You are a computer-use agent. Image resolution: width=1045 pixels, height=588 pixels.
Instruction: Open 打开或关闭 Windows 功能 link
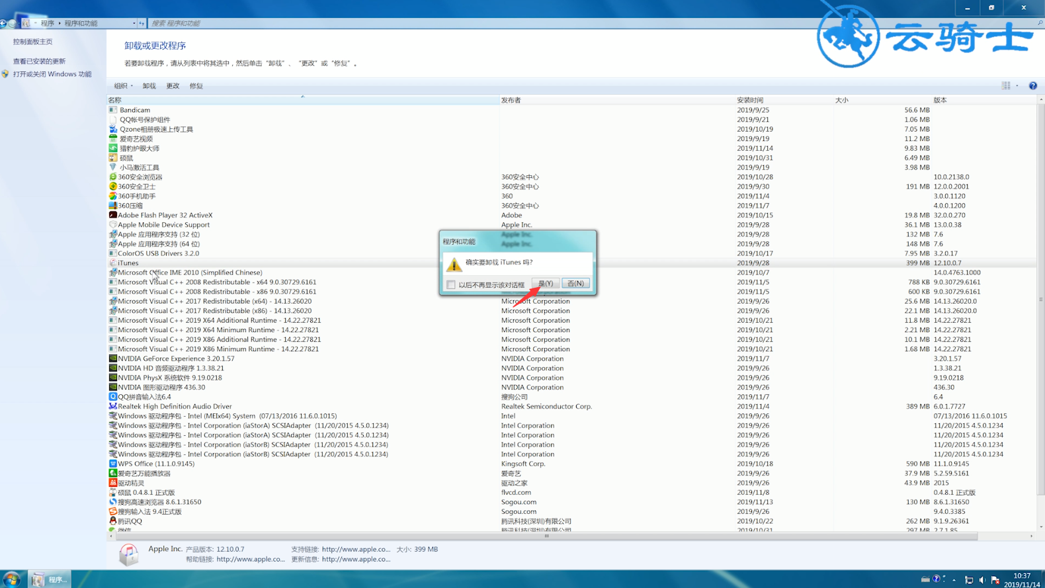(x=52, y=74)
